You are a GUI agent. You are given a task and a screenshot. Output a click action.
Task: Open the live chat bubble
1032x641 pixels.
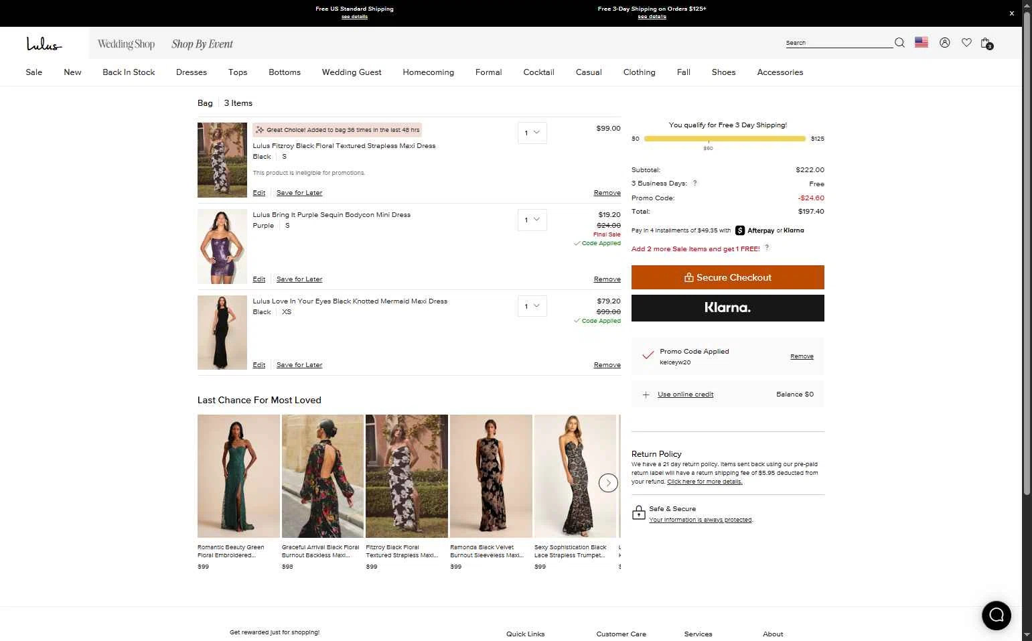click(997, 615)
